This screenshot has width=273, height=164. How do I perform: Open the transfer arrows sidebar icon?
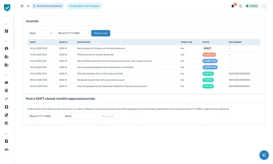point(6,99)
